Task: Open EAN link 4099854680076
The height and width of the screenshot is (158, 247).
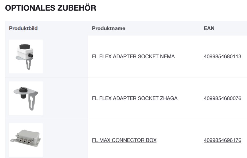Action: pyautogui.click(x=222, y=98)
